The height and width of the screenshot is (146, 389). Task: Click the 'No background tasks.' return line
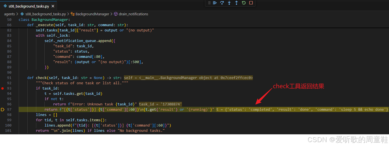pos(100,131)
